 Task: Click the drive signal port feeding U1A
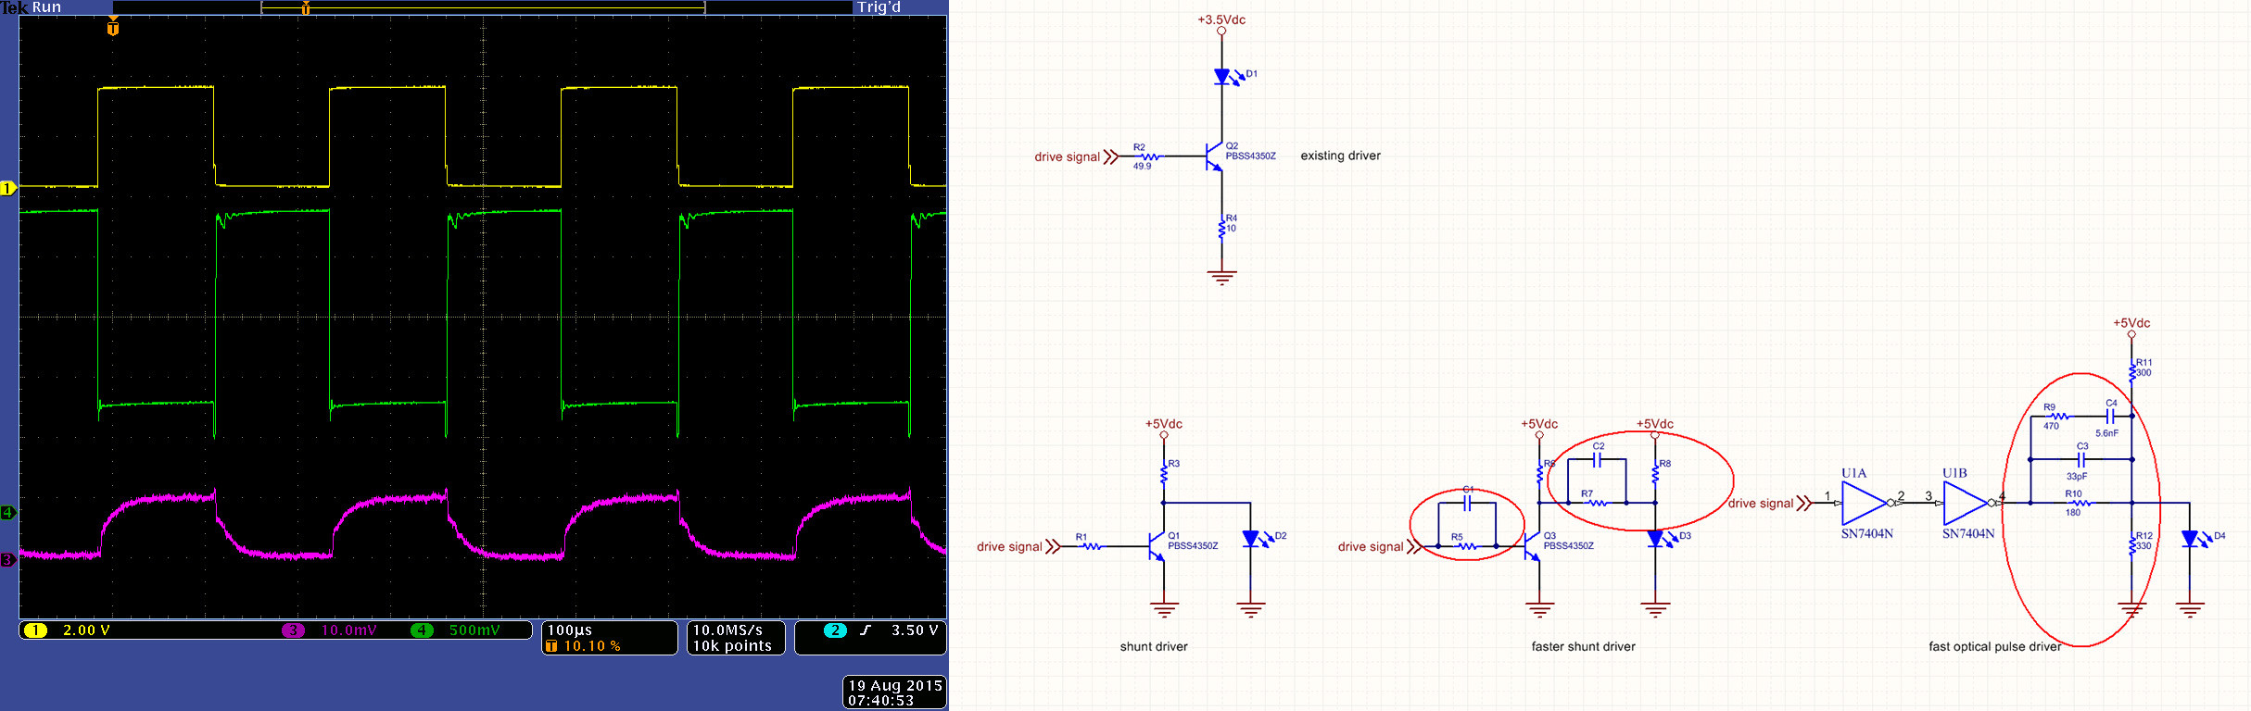click(x=1769, y=504)
